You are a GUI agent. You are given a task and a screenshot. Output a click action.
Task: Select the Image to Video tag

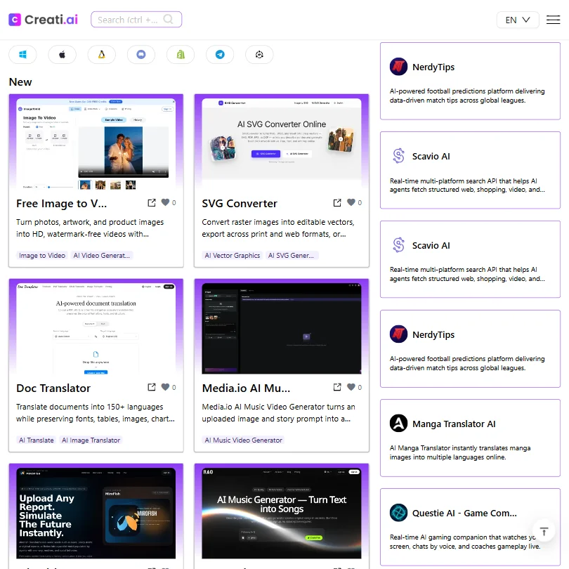tap(42, 256)
